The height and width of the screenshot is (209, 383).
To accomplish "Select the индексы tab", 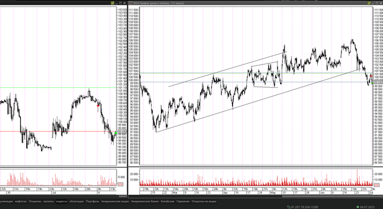I will point(61,201).
